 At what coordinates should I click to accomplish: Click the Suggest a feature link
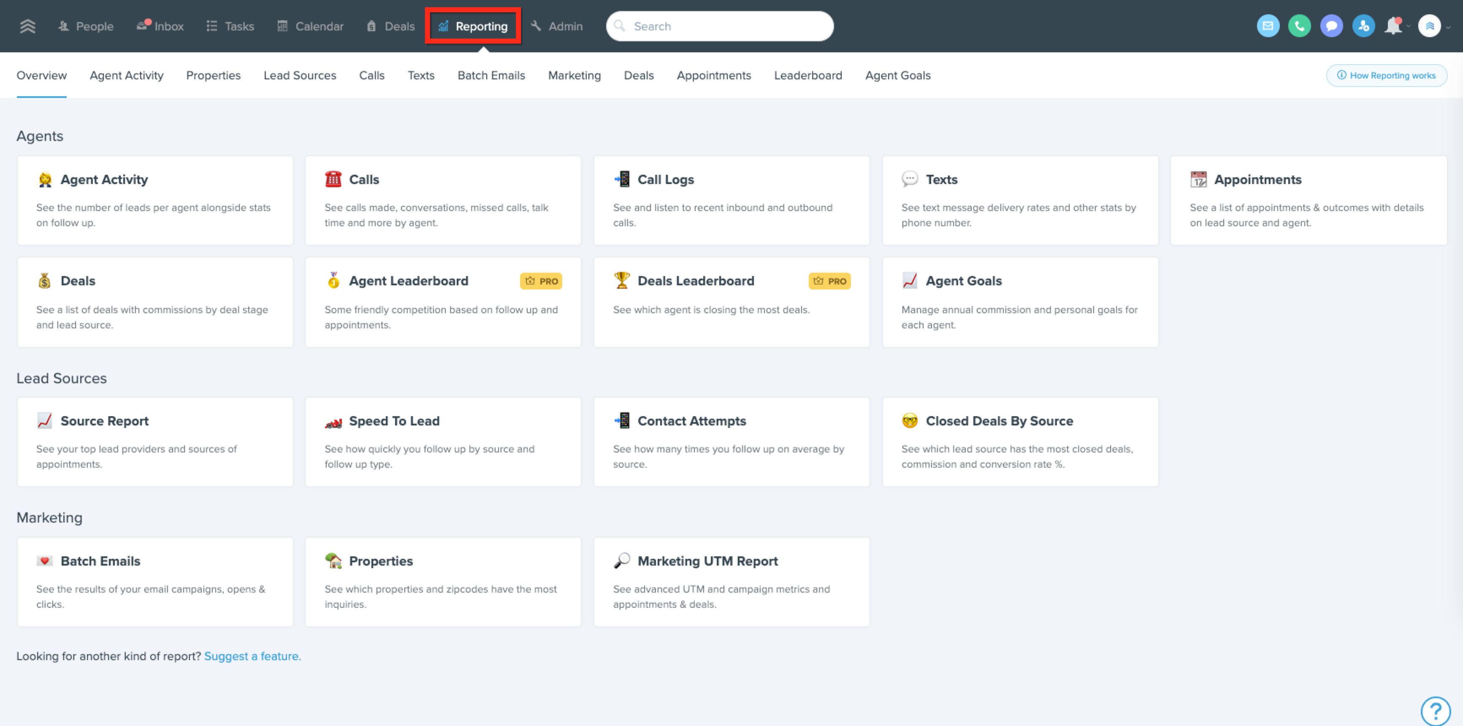[252, 656]
